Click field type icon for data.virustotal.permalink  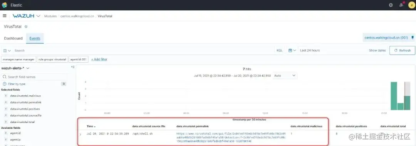point(5,102)
